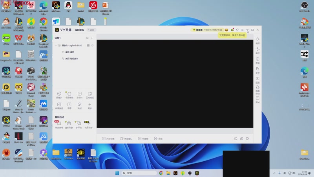Click back button beside 娱乐模板
Viewport: 314px width, 177px height.
point(91,30)
